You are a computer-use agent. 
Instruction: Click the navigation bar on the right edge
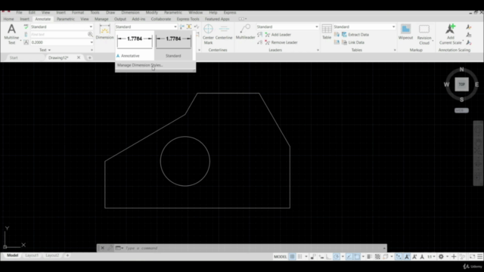[478, 153]
